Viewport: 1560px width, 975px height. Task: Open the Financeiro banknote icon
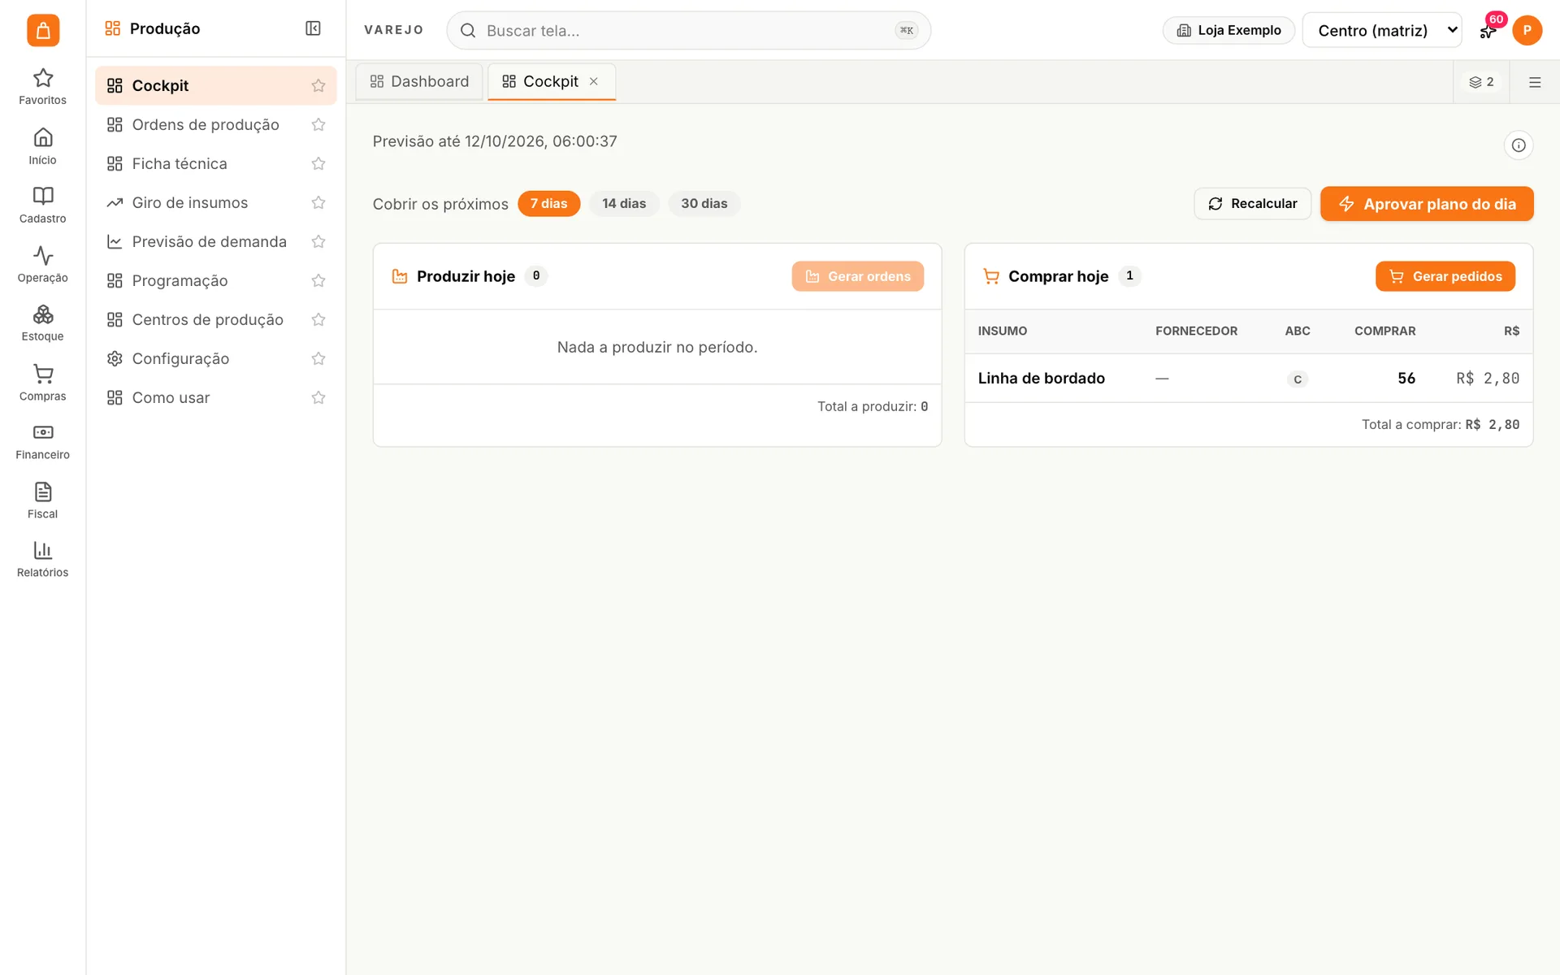pyautogui.click(x=42, y=442)
